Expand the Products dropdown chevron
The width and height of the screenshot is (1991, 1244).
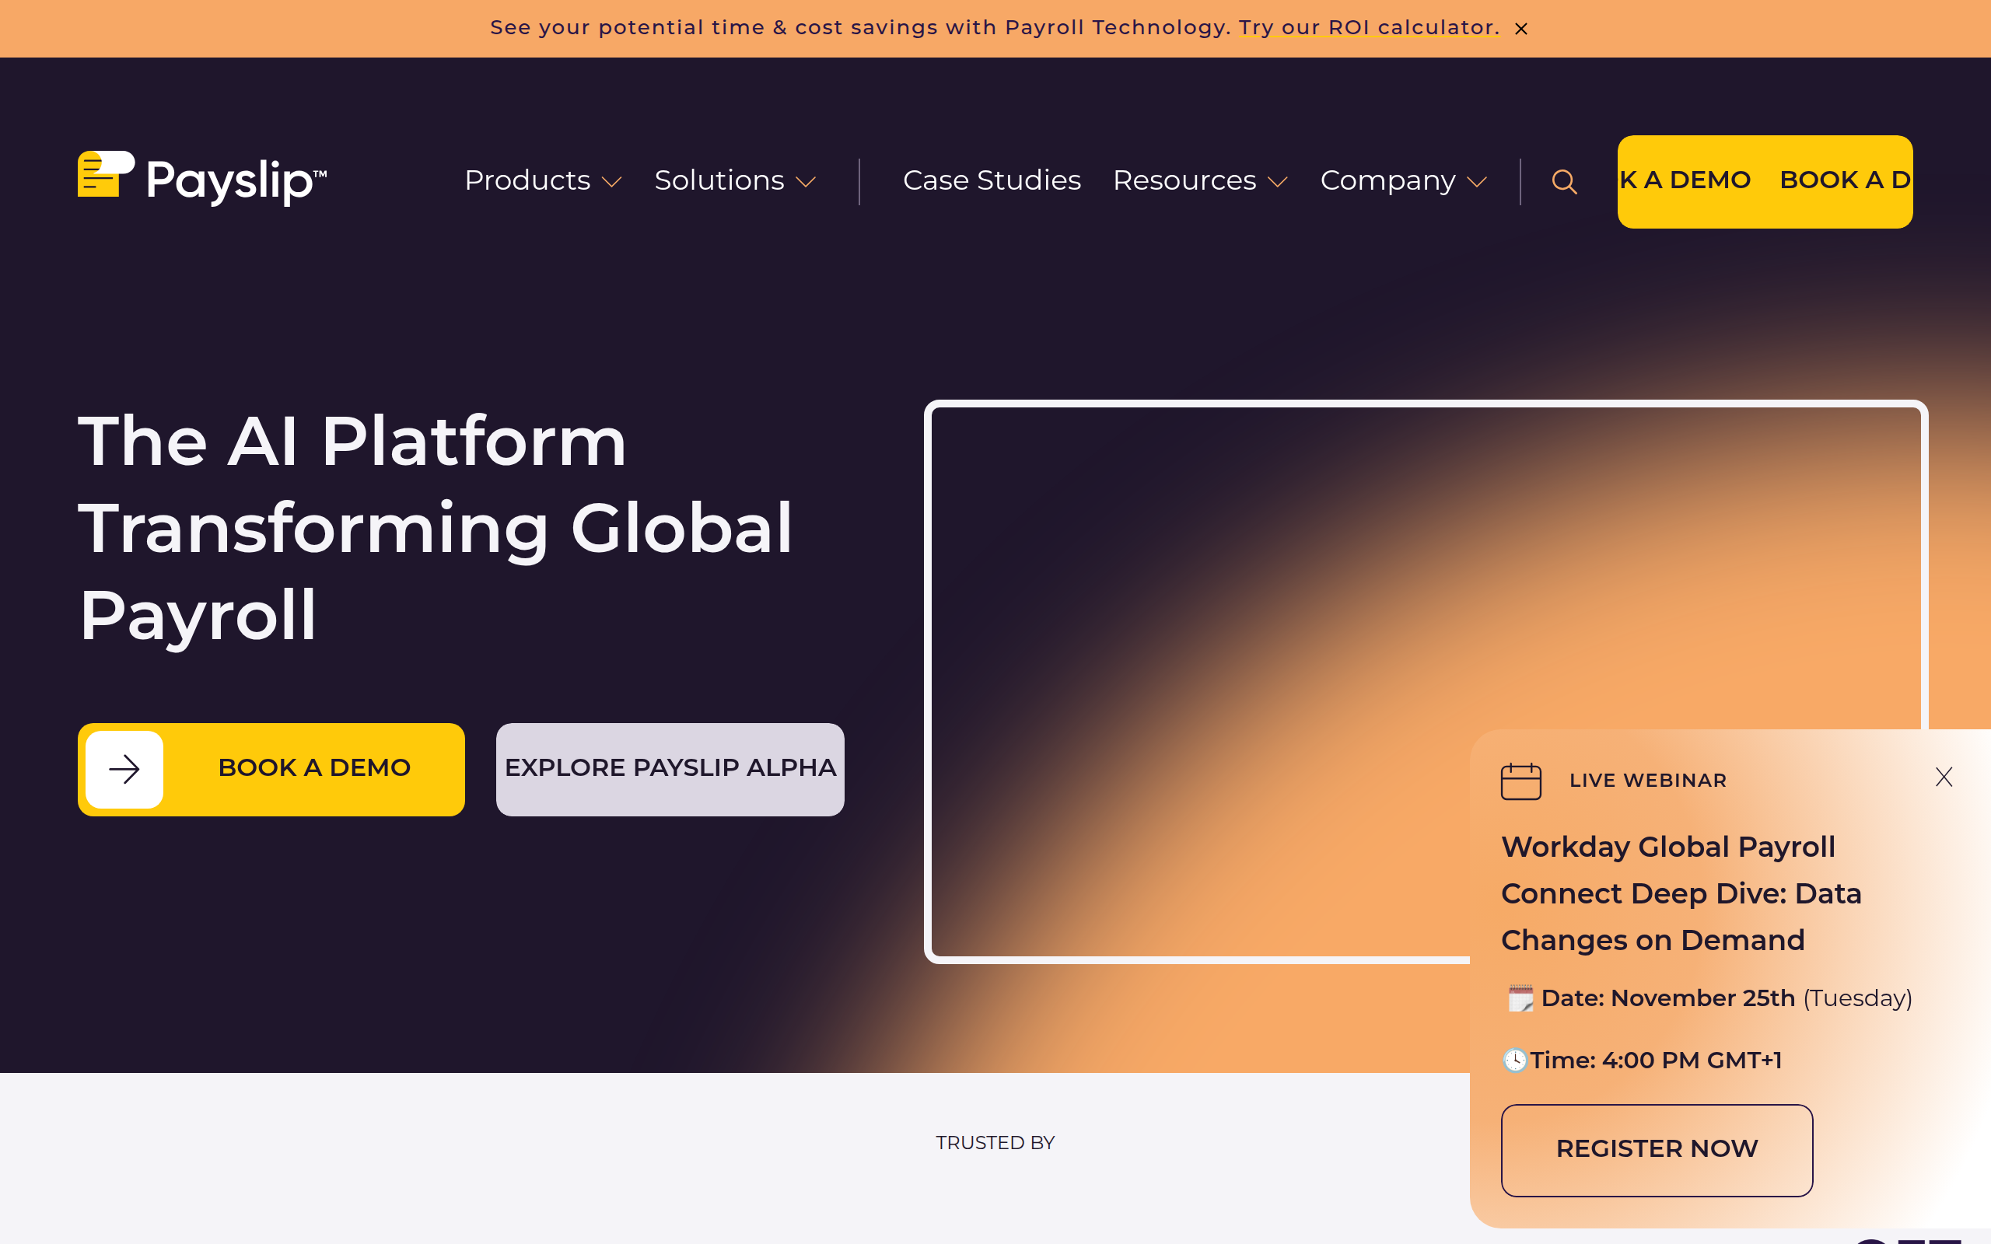[x=611, y=182]
